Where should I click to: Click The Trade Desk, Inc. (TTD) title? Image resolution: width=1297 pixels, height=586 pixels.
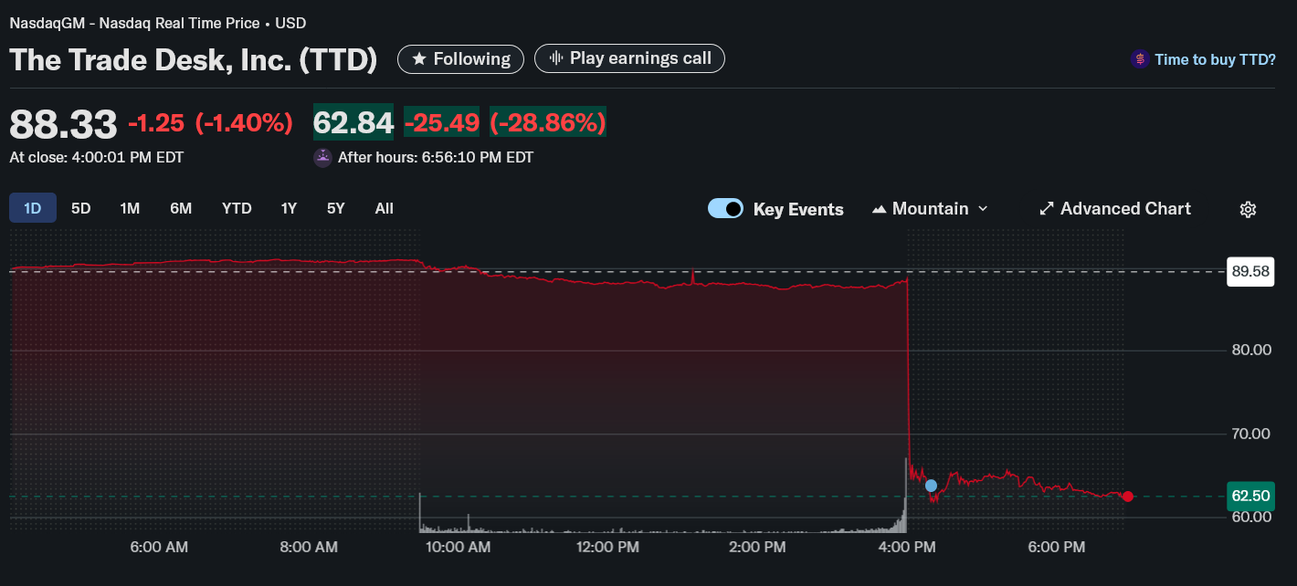click(194, 59)
